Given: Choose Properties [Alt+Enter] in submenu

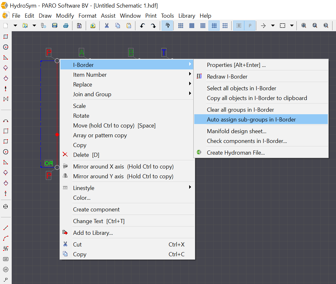Looking at the screenshot, I should [x=261, y=65].
